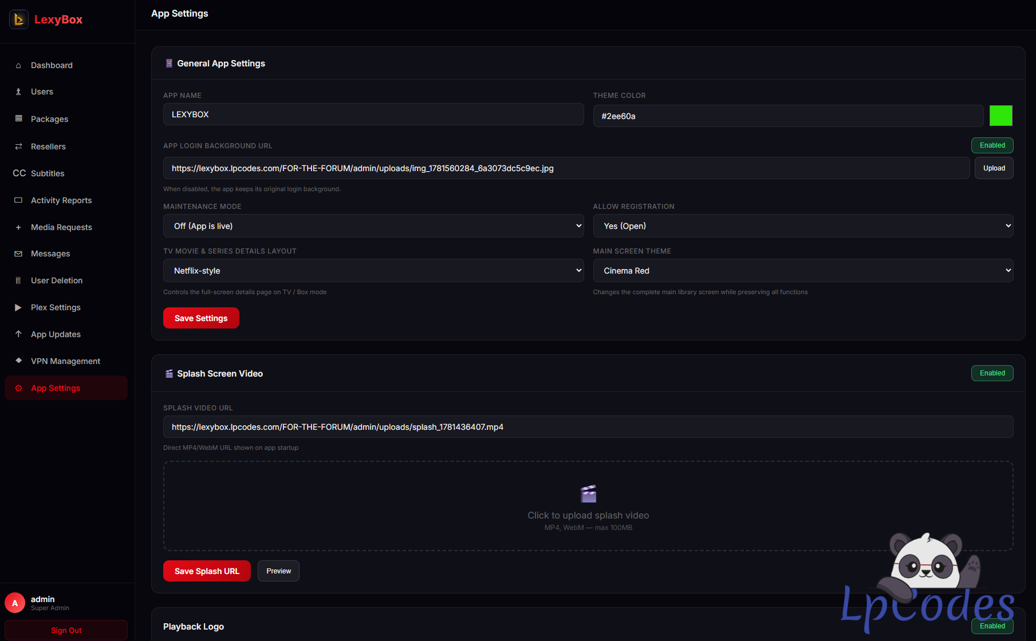Open the green theme color swatch
Screen dimensions: 1036x641
click(x=1000, y=116)
